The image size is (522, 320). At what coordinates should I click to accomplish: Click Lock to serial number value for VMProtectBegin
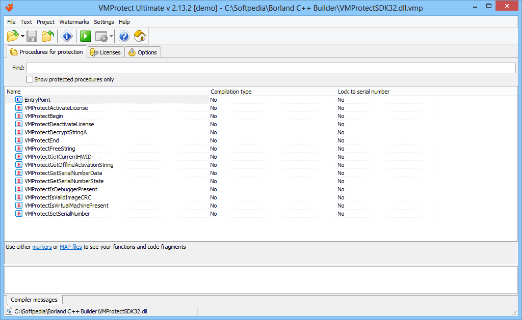341,116
